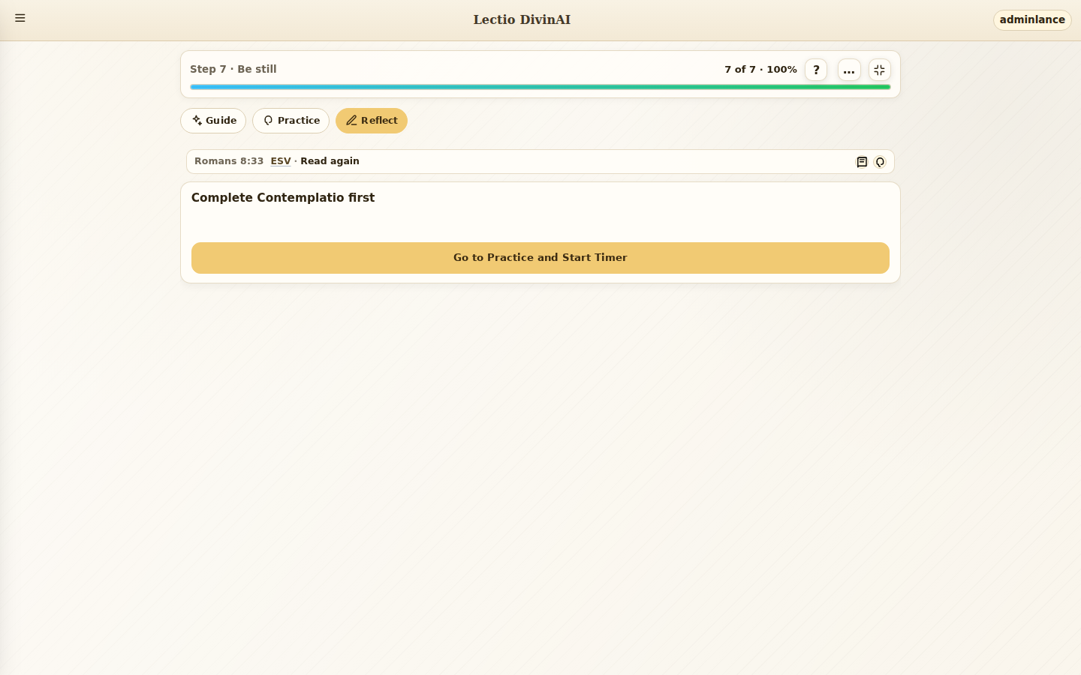
Task: Click the Step 7 Be still label
Action: coord(233,69)
